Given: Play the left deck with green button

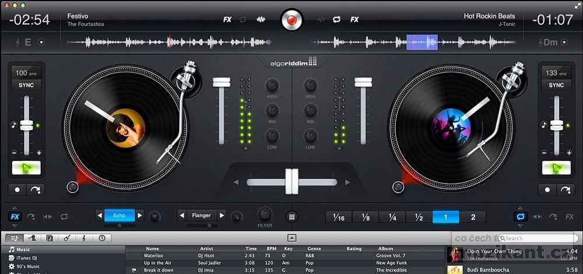Looking at the screenshot, I should [x=26, y=168].
